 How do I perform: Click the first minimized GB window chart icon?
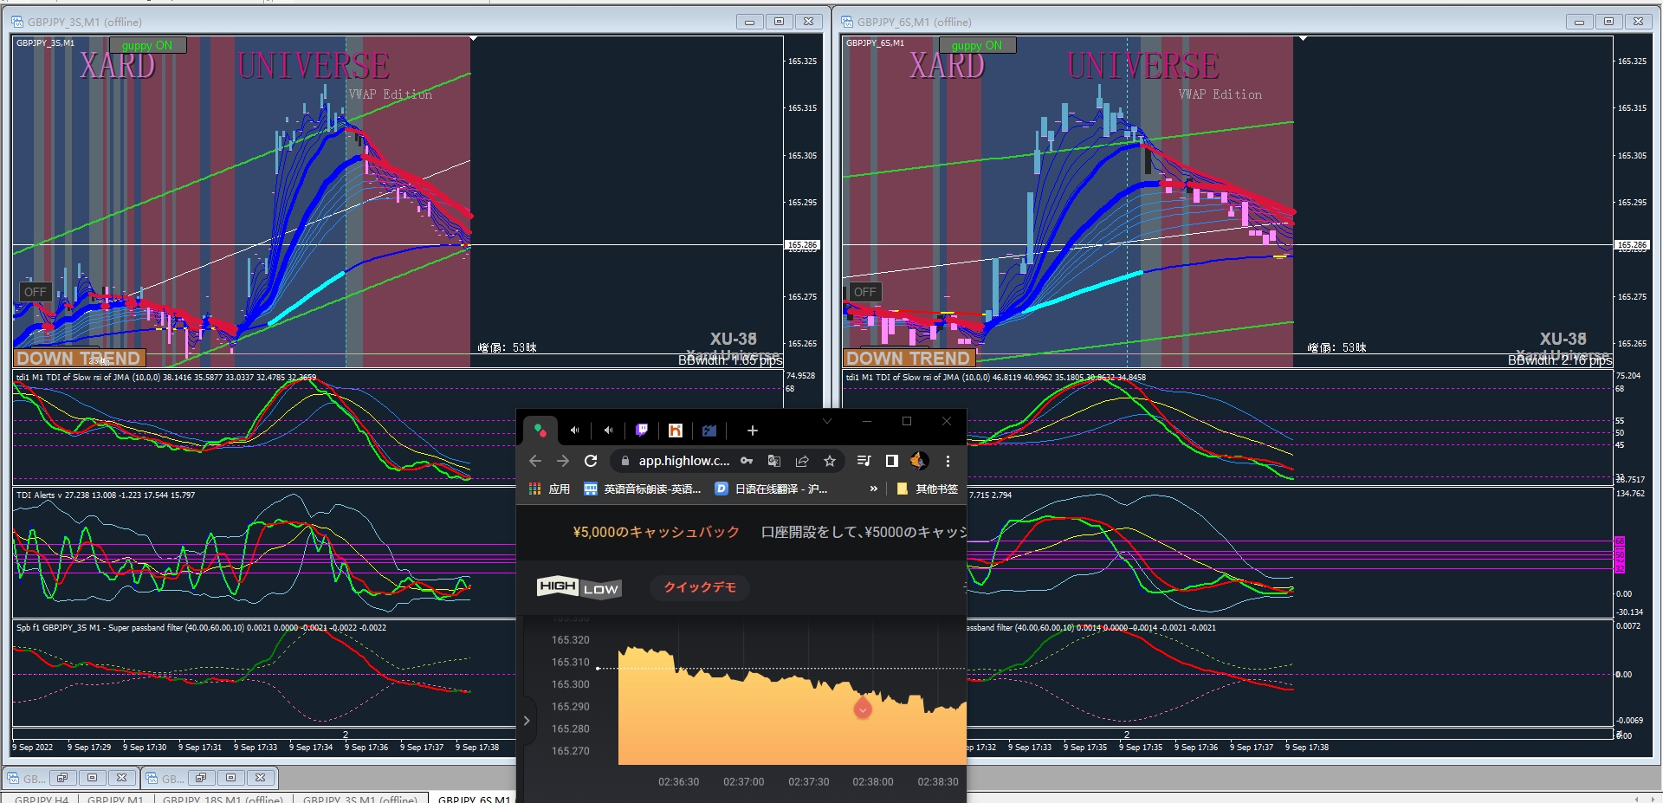pyautogui.click(x=14, y=778)
